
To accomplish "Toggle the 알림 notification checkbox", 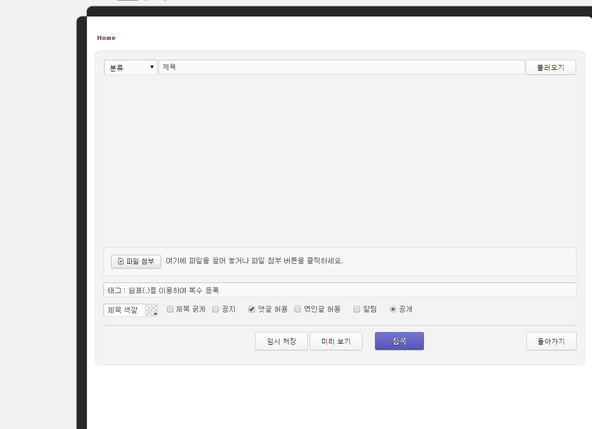I will [x=357, y=309].
